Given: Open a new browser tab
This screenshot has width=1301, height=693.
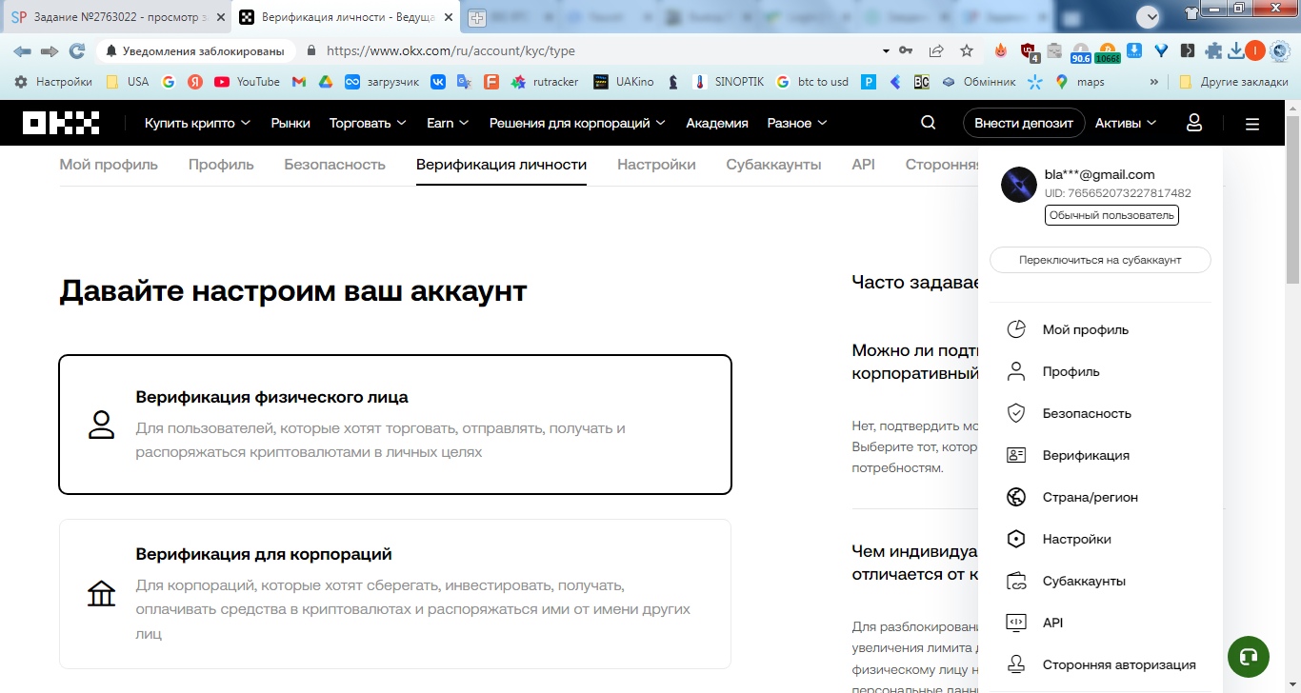Looking at the screenshot, I should tap(476, 17).
